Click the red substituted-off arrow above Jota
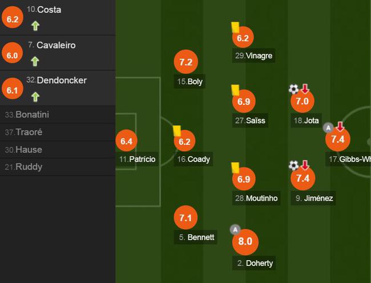The height and width of the screenshot is (283, 371). (x=305, y=88)
